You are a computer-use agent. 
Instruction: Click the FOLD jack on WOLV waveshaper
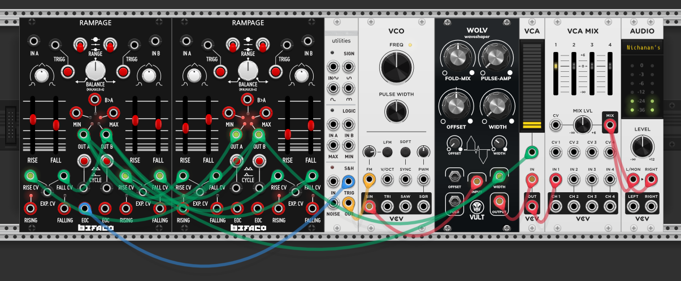[454, 201]
